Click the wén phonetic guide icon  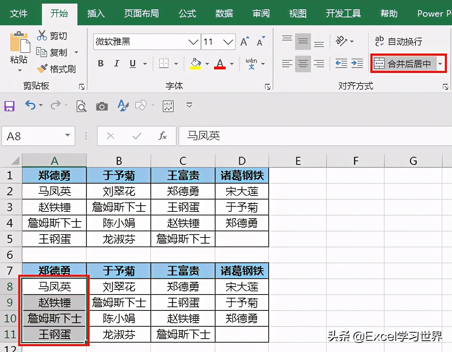[251, 64]
